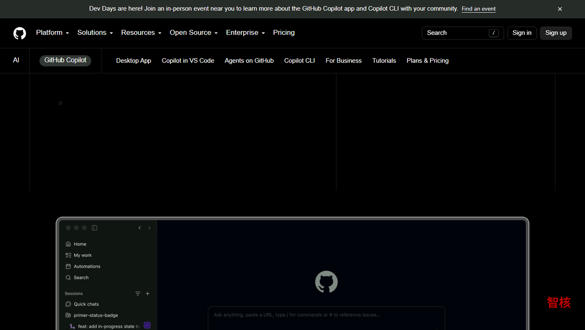Add a new session with plus icon
Image resolution: width=585 pixels, height=330 pixels.
[x=148, y=294]
